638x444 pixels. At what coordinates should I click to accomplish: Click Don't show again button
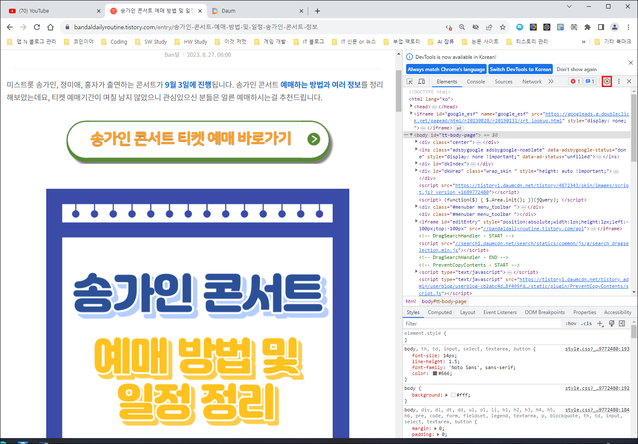(x=577, y=69)
